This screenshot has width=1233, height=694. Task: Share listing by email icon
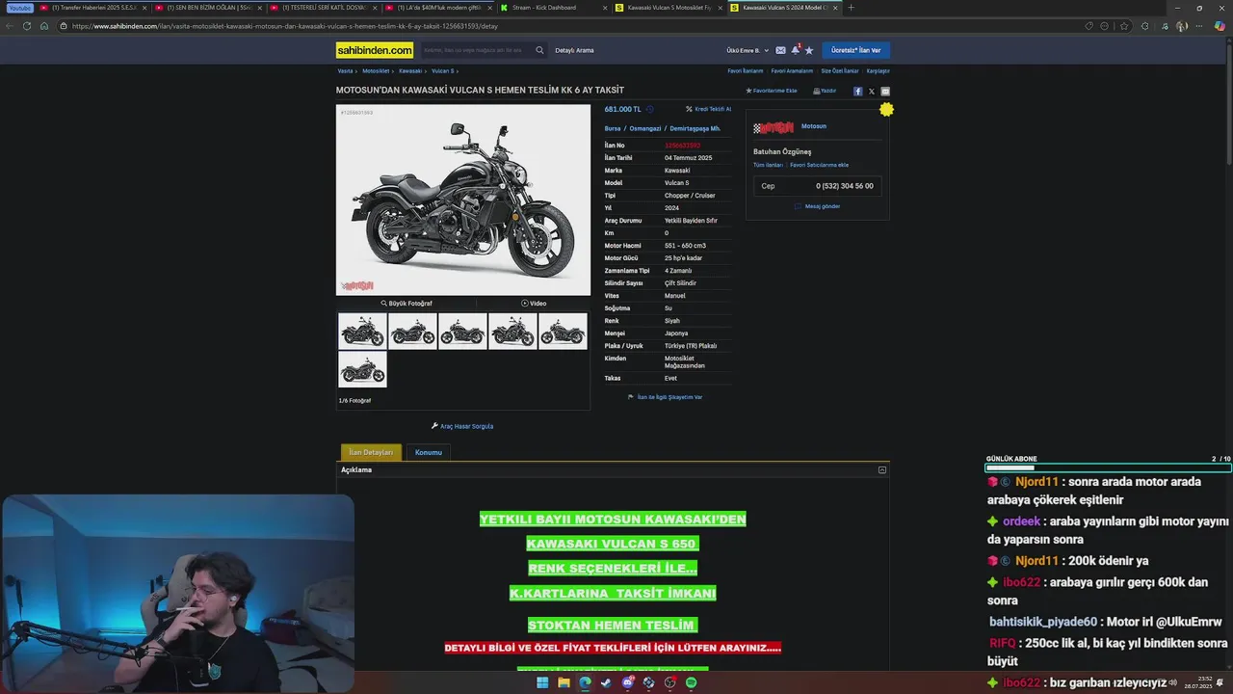pyautogui.click(x=885, y=92)
